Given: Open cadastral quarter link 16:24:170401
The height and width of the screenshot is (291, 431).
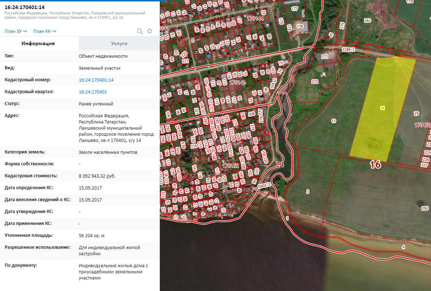Looking at the screenshot, I should click(93, 92).
